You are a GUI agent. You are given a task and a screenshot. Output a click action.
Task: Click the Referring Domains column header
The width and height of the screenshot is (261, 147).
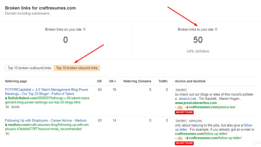(137, 81)
